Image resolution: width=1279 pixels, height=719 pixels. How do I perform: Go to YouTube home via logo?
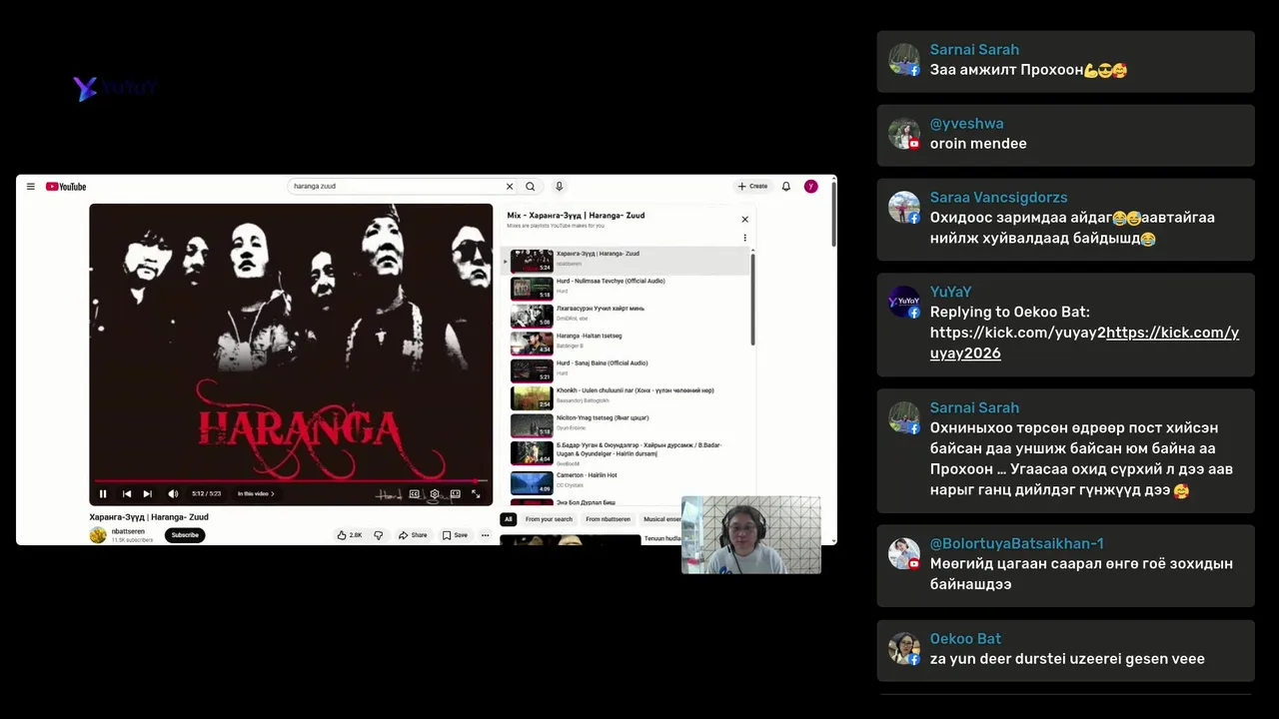(x=66, y=187)
